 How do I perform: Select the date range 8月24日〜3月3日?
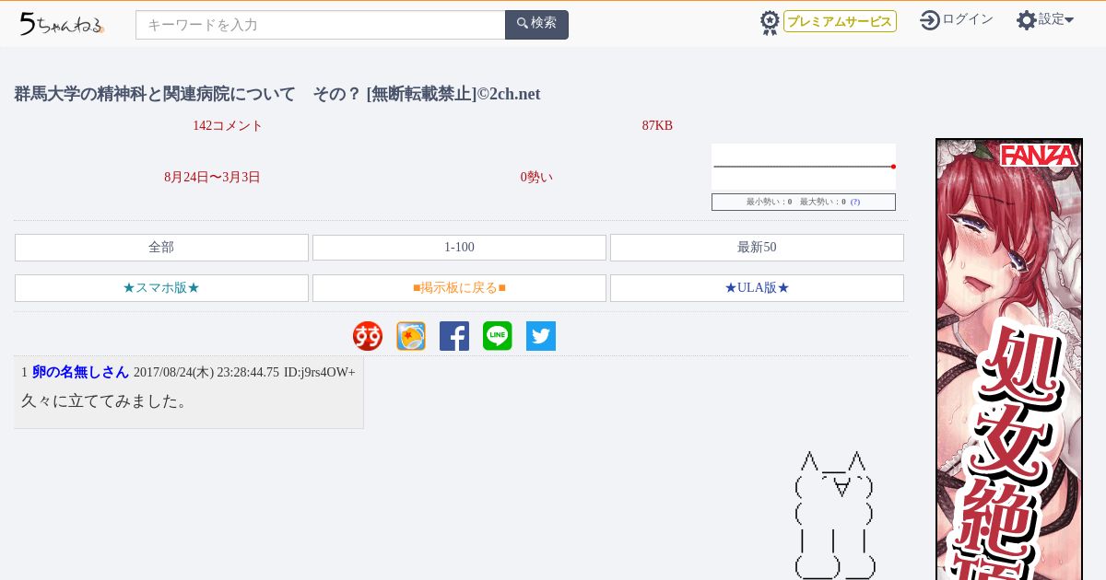click(212, 178)
